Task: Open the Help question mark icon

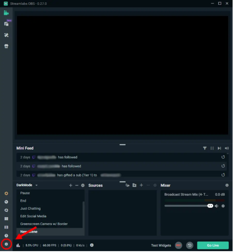Action: pyautogui.click(x=6, y=236)
